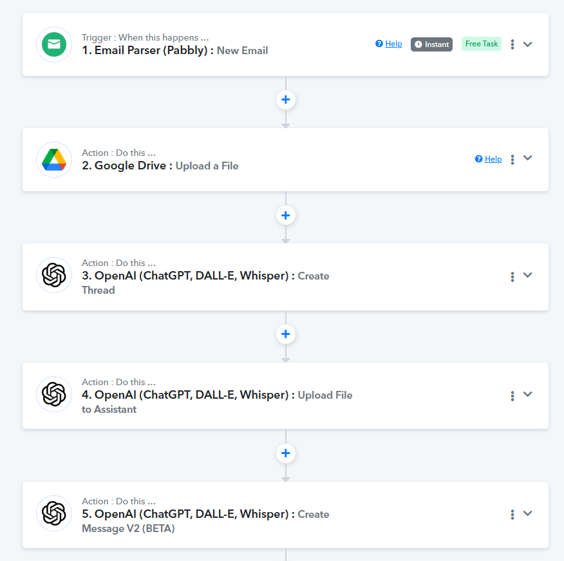The height and width of the screenshot is (561, 564).
Task: Open three-dot menu on Create Message V2 step
Action: [512, 515]
